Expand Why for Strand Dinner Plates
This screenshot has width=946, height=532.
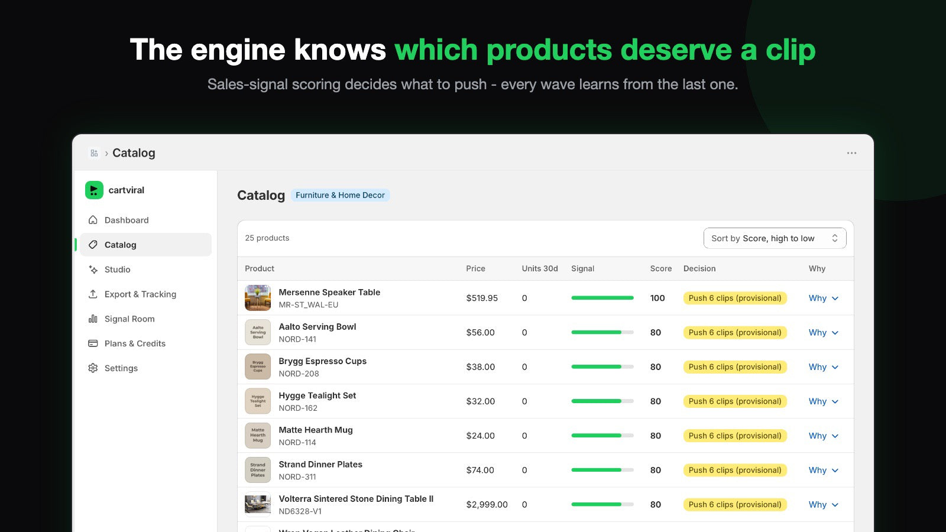pyautogui.click(x=824, y=471)
